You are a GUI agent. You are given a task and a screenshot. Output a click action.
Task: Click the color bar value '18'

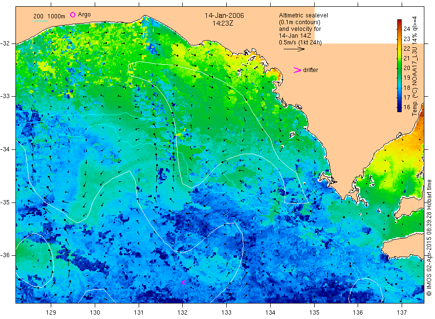[x=406, y=87]
